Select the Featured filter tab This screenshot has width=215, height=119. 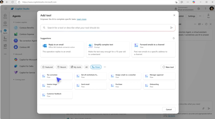(47, 67)
